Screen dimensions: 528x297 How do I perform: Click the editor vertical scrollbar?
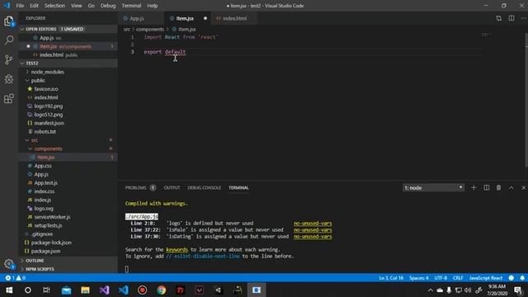click(x=526, y=101)
